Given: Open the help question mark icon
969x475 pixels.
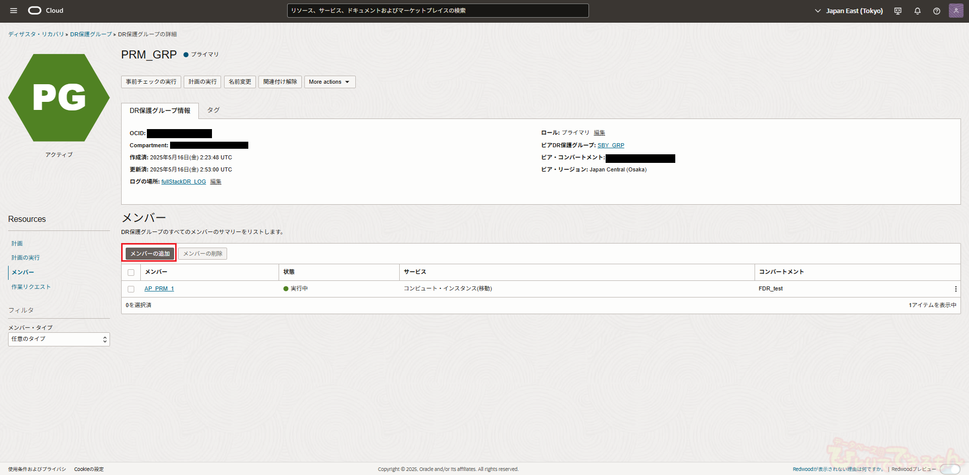Looking at the screenshot, I should pos(937,11).
